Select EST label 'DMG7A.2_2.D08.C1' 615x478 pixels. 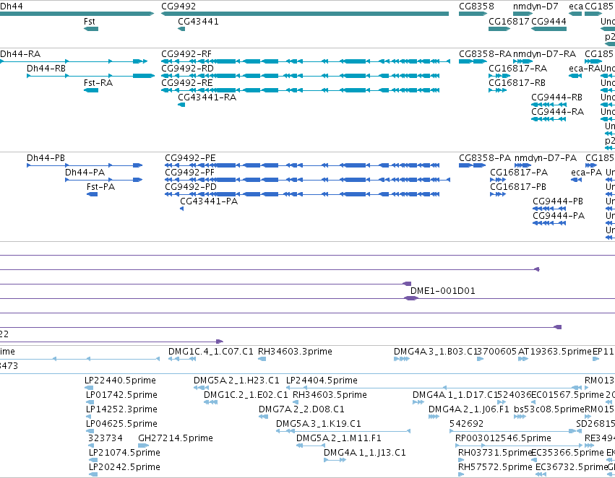coord(301,410)
